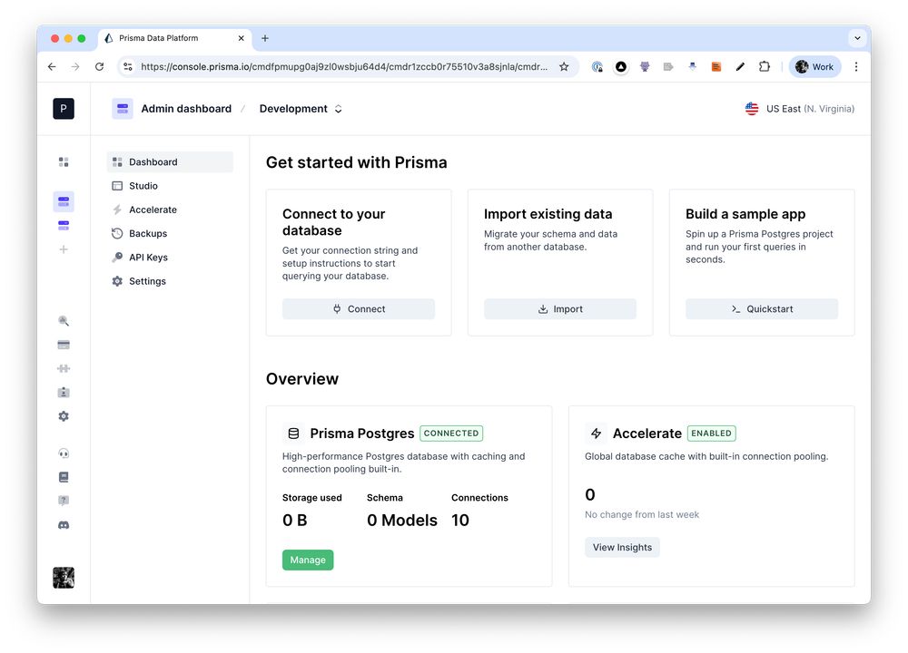Open Studio in the sidebar

click(x=171, y=186)
